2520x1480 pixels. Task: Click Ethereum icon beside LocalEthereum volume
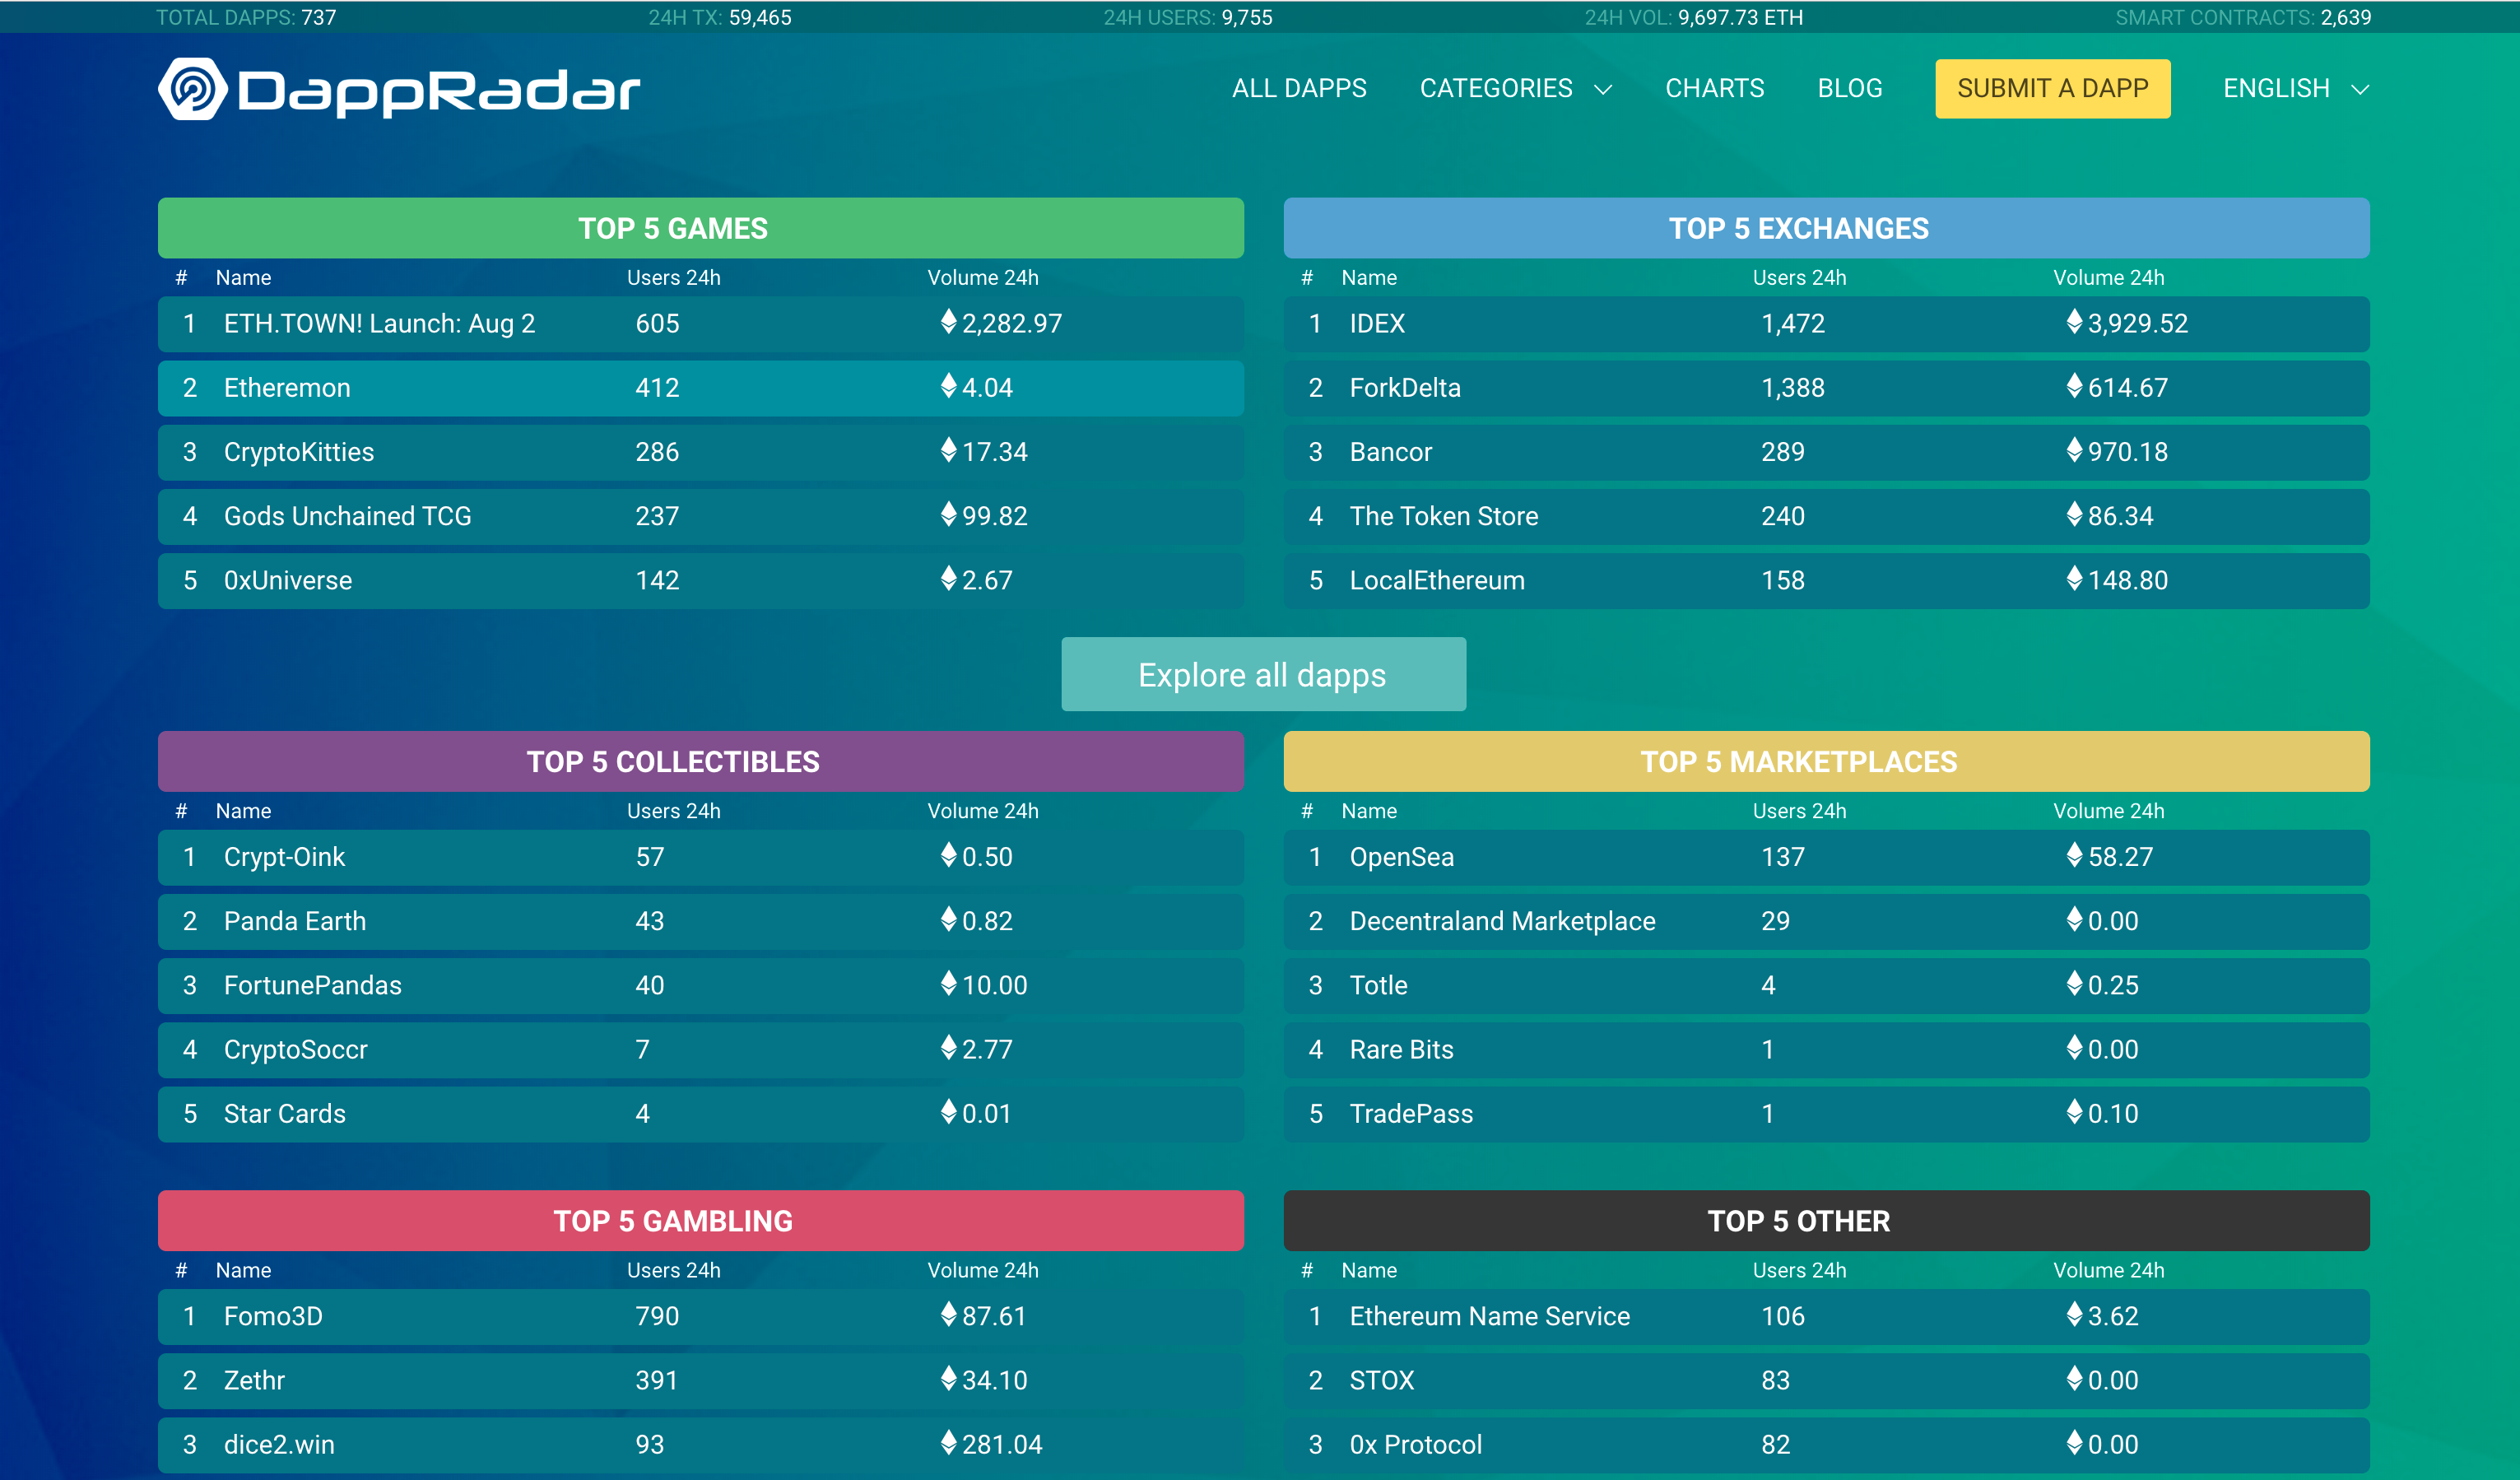coord(2074,578)
